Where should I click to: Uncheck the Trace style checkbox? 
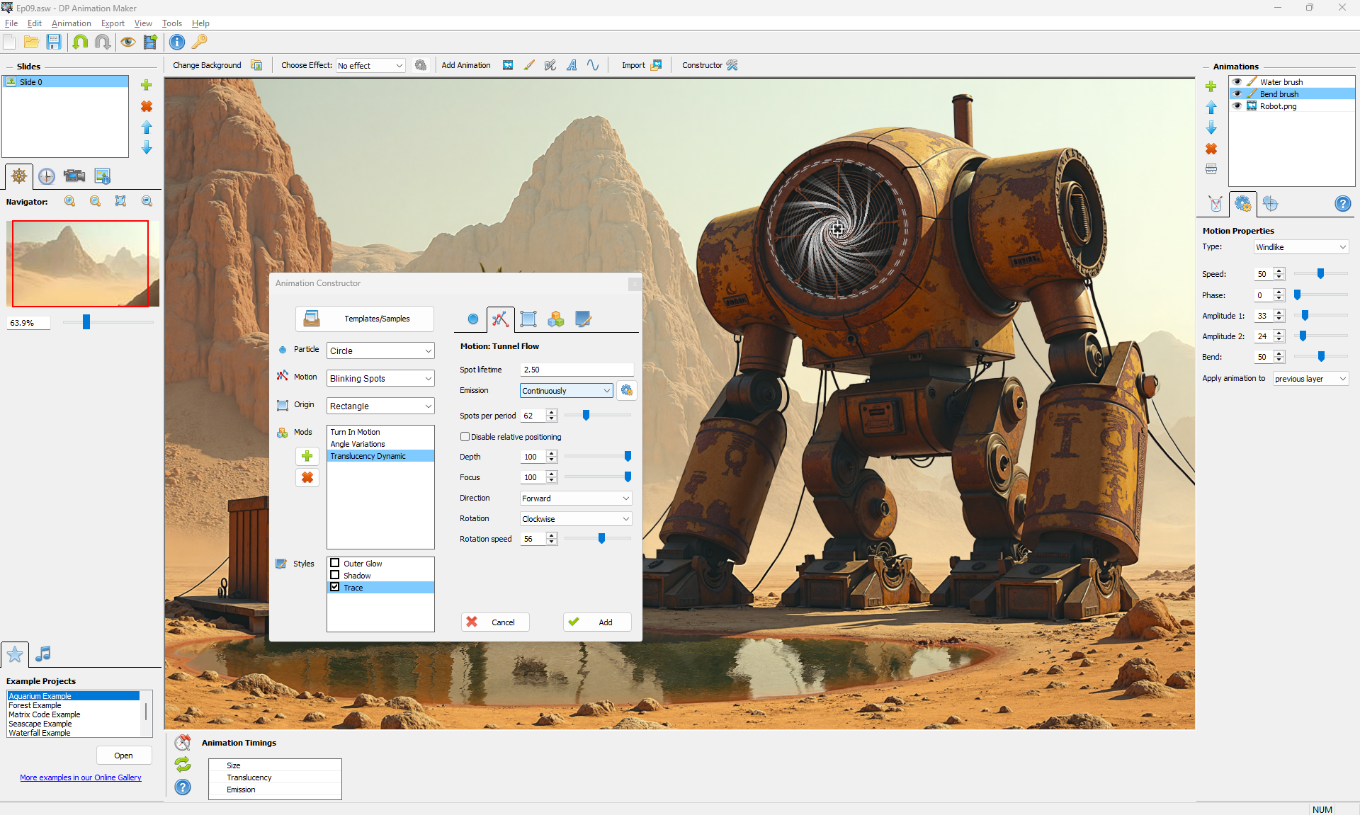click(x=335, y=588)
